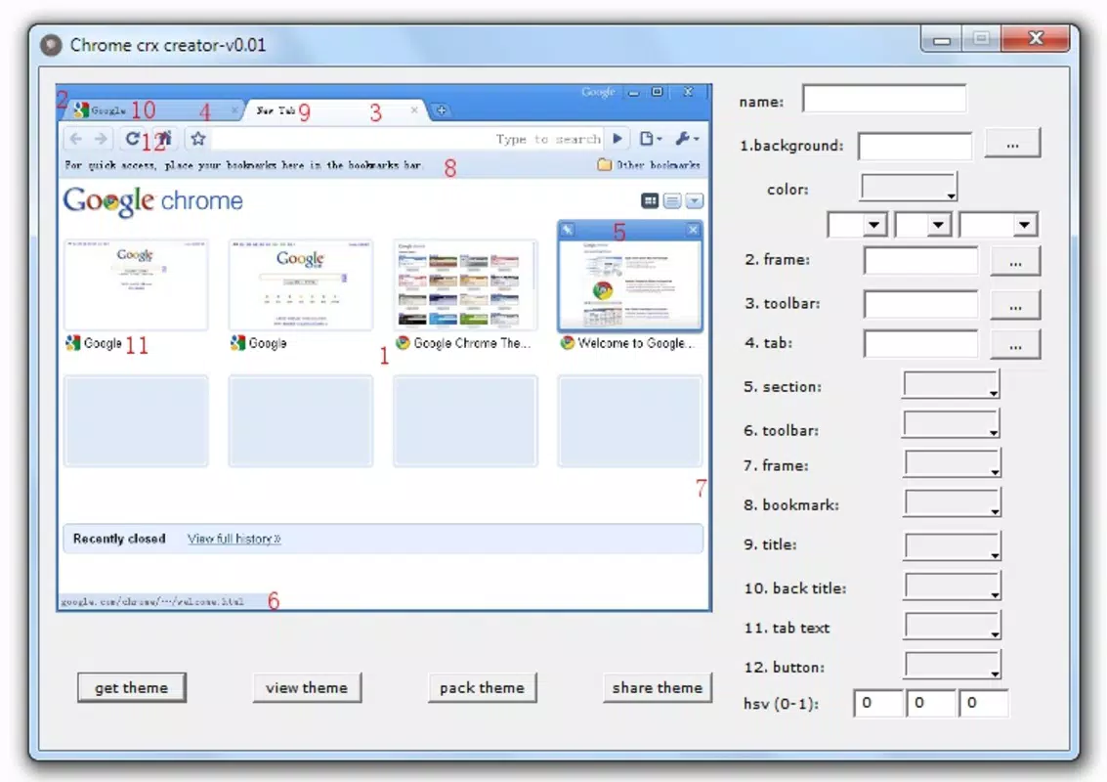The image size is (1107, 782).
Task: Open the 10. back title color dropdown
Action: (x=953, y=586)
